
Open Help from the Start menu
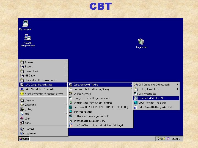click(x=43, y=118)
